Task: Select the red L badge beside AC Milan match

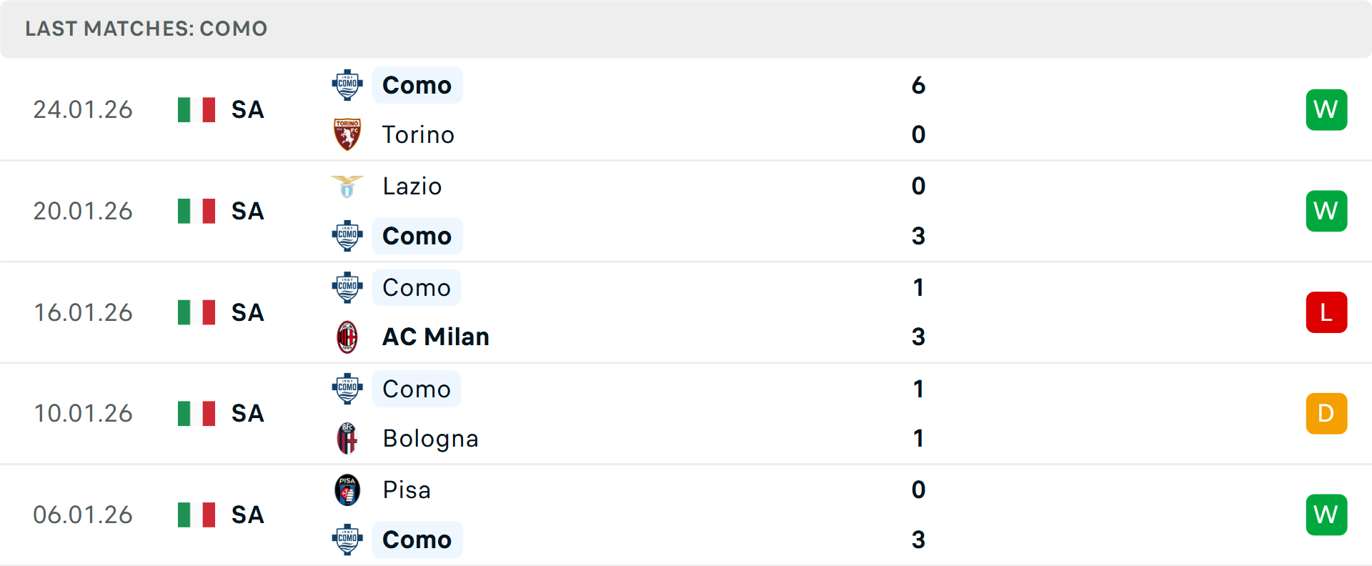Action: pos(1326,312)
